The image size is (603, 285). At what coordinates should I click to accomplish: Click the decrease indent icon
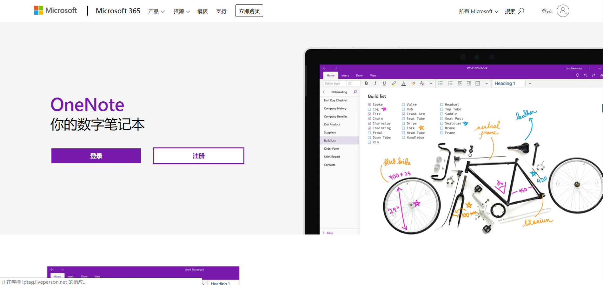tap(460, 83)
